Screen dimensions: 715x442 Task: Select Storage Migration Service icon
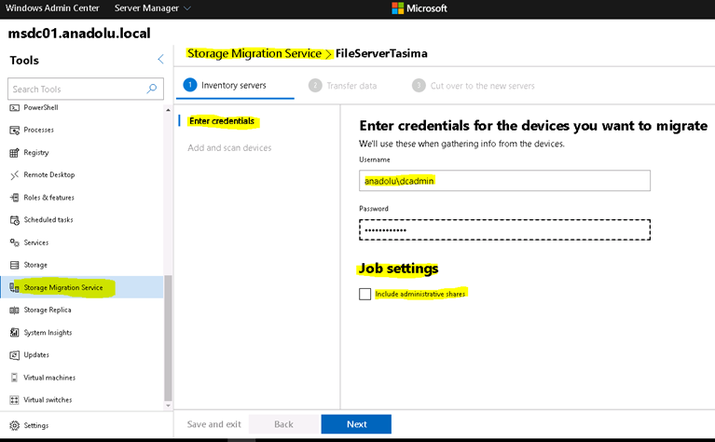(15, 287)
